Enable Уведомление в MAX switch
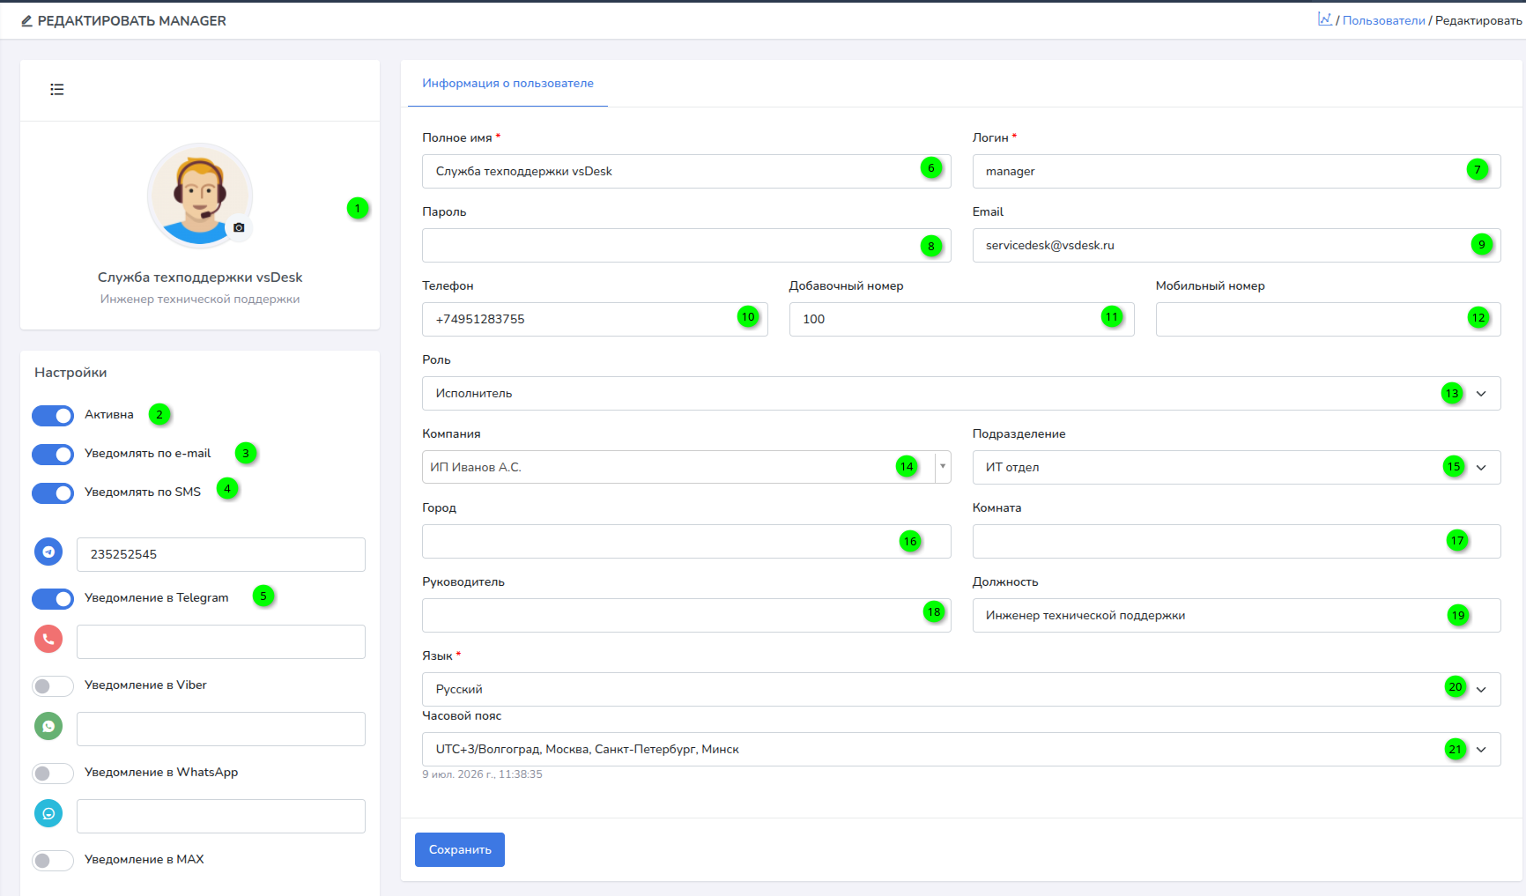The width and height of the screenshot is (1526, 896). tap(53, 861)
